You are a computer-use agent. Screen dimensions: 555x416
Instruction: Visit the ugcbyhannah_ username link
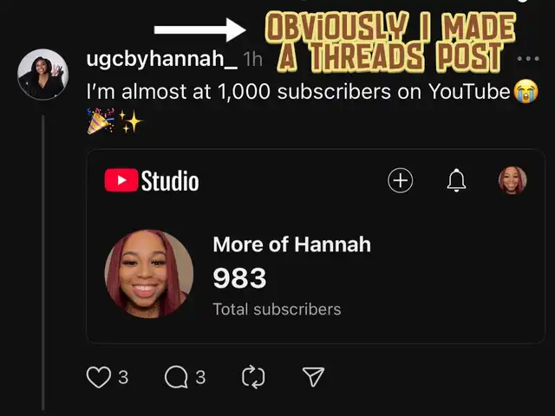(162, 59)
